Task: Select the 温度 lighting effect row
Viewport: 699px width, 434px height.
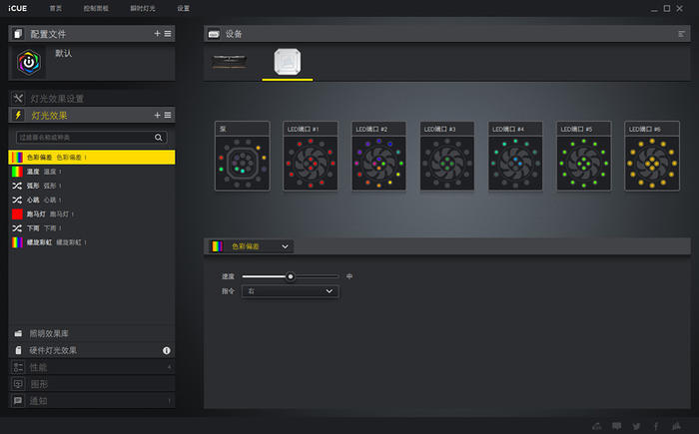Action: 92,172
